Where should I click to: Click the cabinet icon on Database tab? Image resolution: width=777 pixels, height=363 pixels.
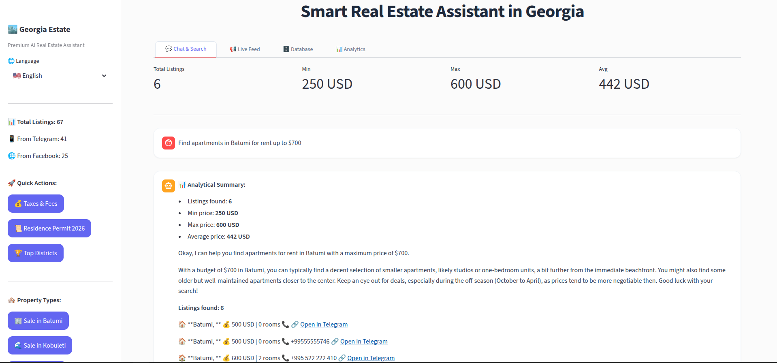pyautogui.click(x=286, y=49)
